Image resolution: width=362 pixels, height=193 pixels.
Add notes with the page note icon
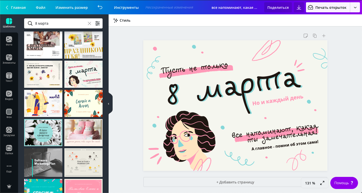(x=306, y=36)
